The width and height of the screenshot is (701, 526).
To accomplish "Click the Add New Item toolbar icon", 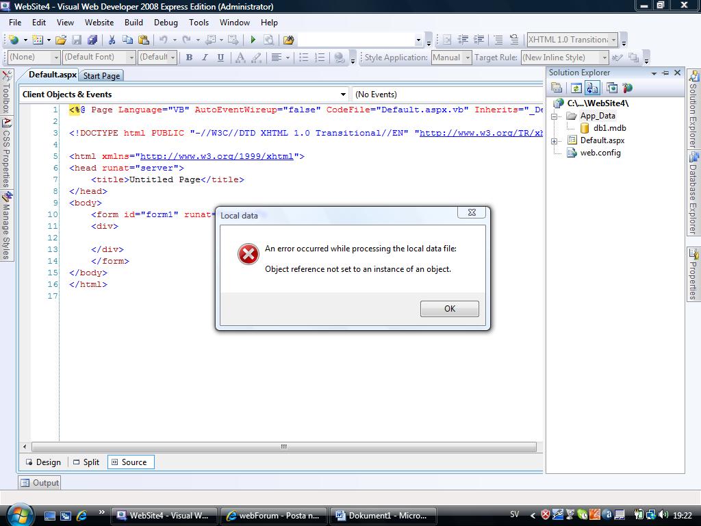I will pyautogui.click(x=38, y=40).
